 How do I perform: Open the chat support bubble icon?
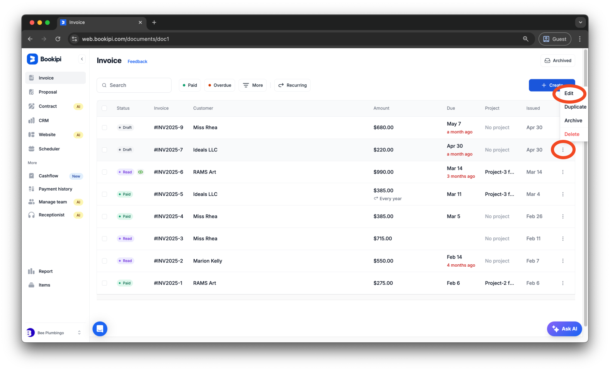[100, 329]
